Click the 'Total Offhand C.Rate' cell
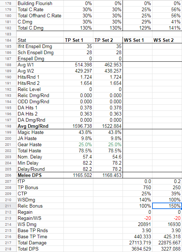This screenshot has height=252, width=182. point(40,16)
